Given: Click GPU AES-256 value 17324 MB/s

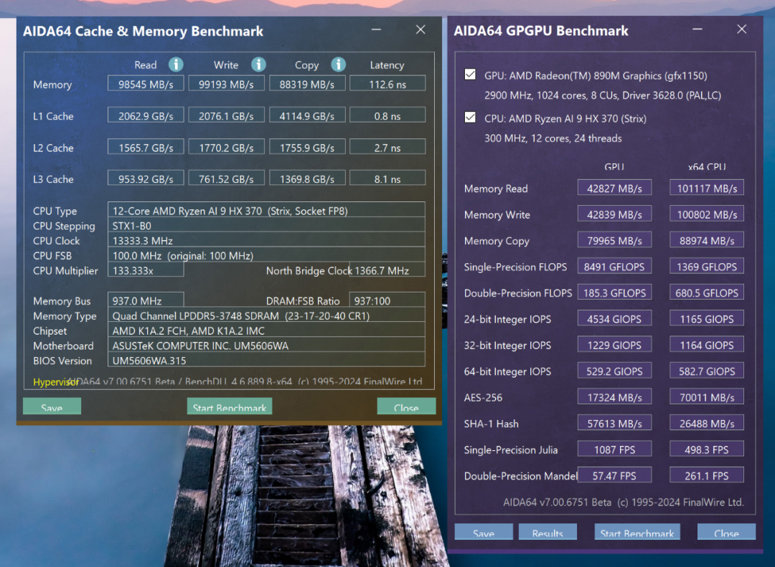Looking at the screenshot, I should 614,397.
